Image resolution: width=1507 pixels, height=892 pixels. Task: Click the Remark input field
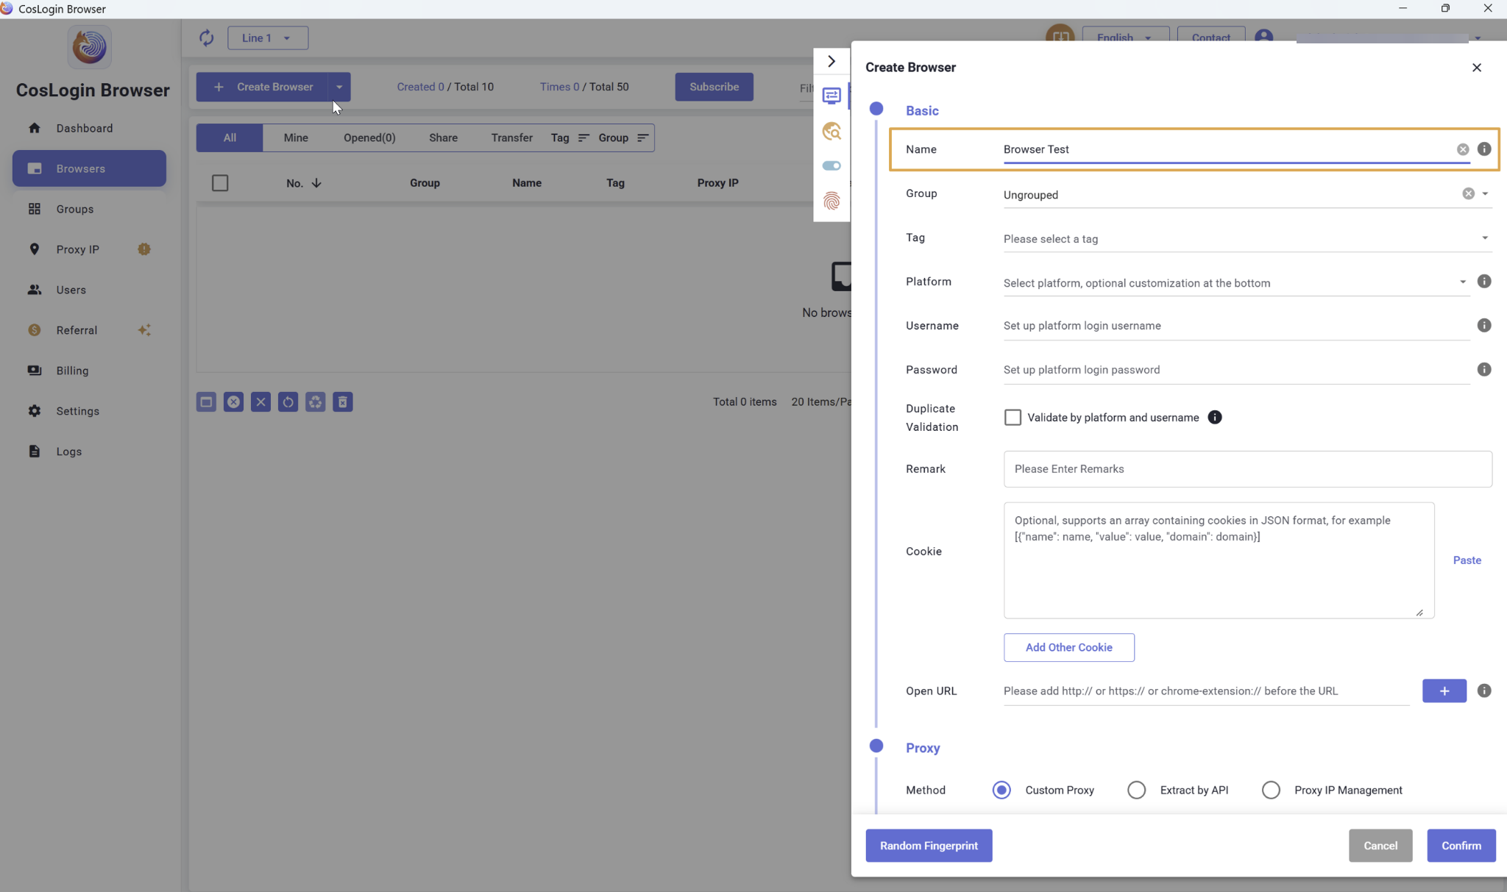tap(1247, 469)
